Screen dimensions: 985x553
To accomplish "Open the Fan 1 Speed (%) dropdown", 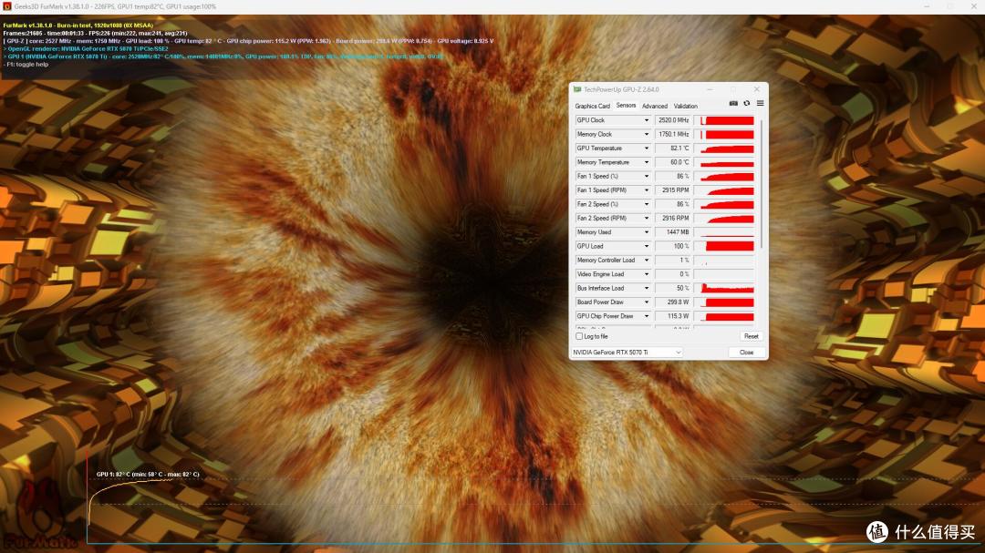I will pyautogui.click(x=647, y=177).
